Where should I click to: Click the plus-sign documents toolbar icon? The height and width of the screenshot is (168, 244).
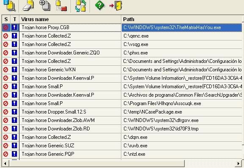coord(45,5)
